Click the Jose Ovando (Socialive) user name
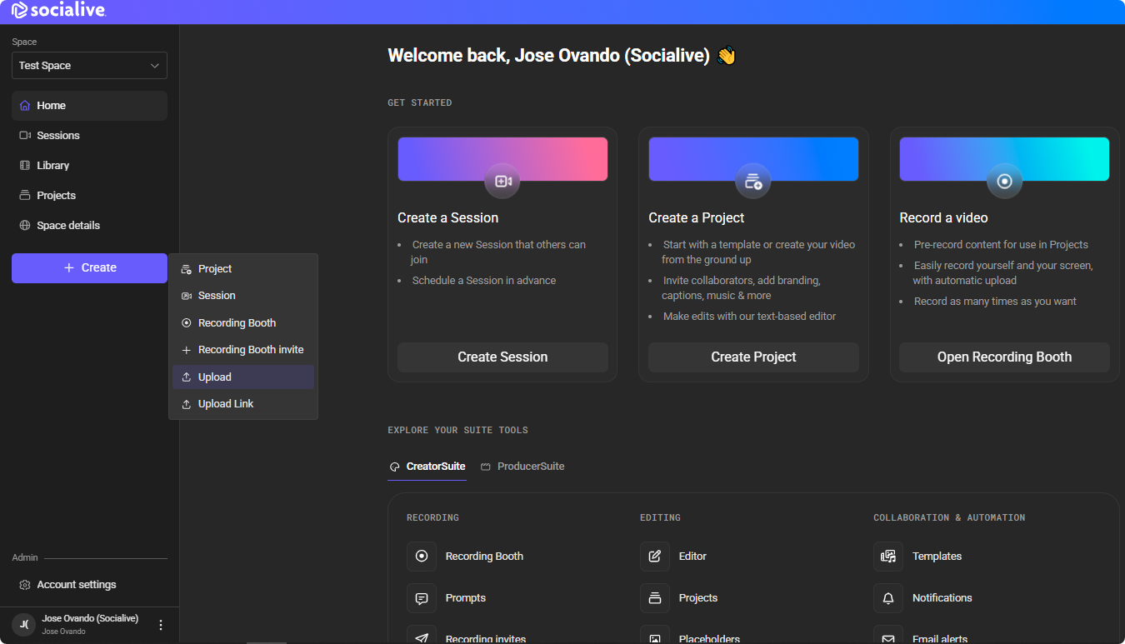Image resolution: width=1125 pixels, height=644 pixels. (x=90, y=619)
